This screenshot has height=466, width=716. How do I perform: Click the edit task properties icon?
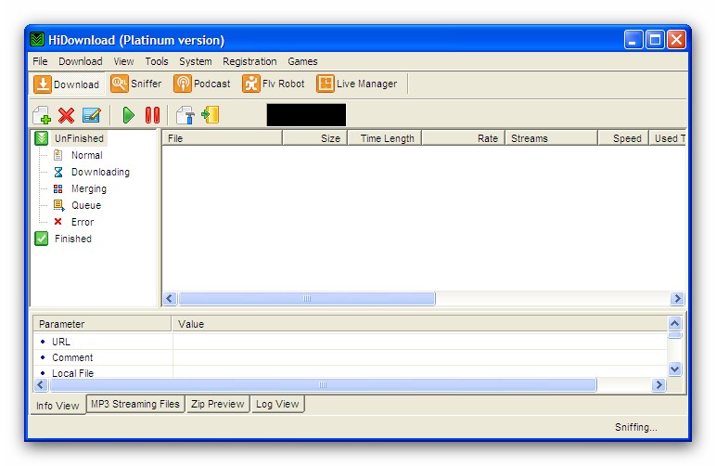click(x=91, y=115)
